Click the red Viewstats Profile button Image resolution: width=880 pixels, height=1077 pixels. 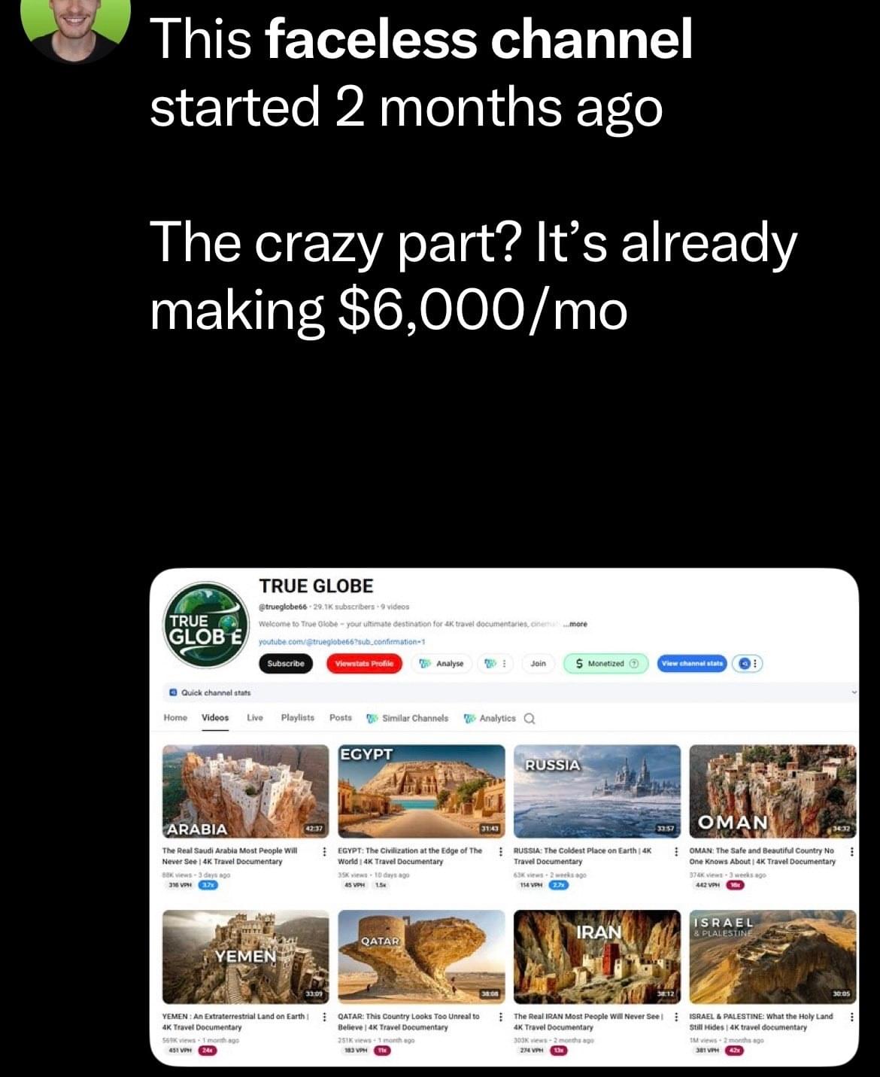click(x=364, y=664)
